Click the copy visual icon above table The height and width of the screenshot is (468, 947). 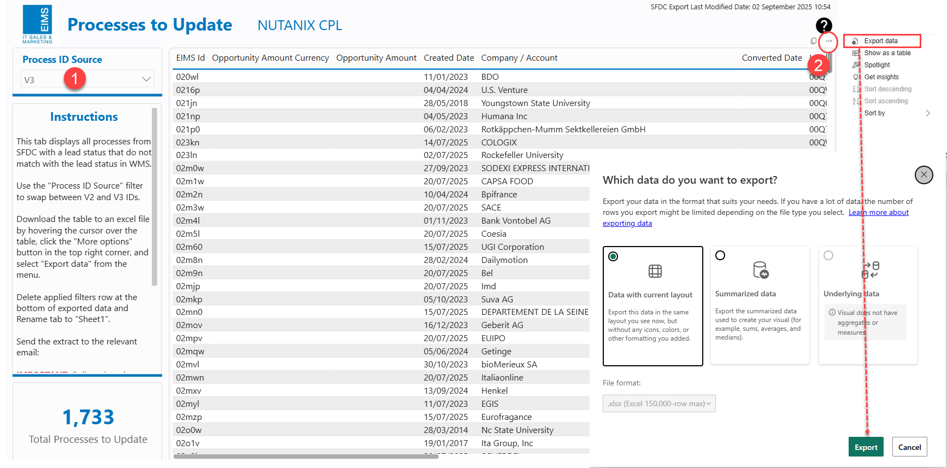coord(814,42)
